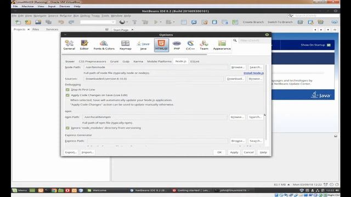Click the Clean and Build icon

point(145,22)
